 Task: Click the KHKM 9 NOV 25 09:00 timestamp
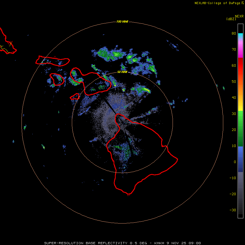pos(177,243)
